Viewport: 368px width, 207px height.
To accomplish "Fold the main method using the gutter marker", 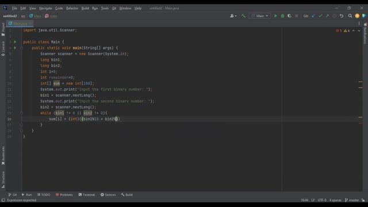I will [x=21, y=48].
